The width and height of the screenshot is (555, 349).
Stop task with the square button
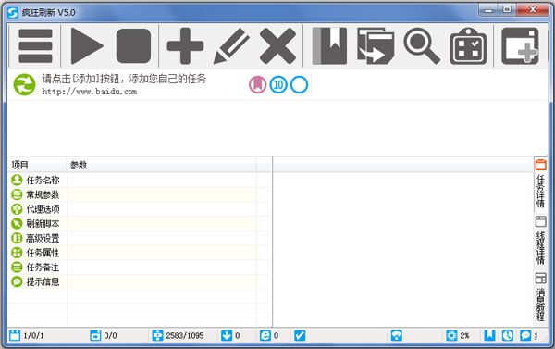133,46
